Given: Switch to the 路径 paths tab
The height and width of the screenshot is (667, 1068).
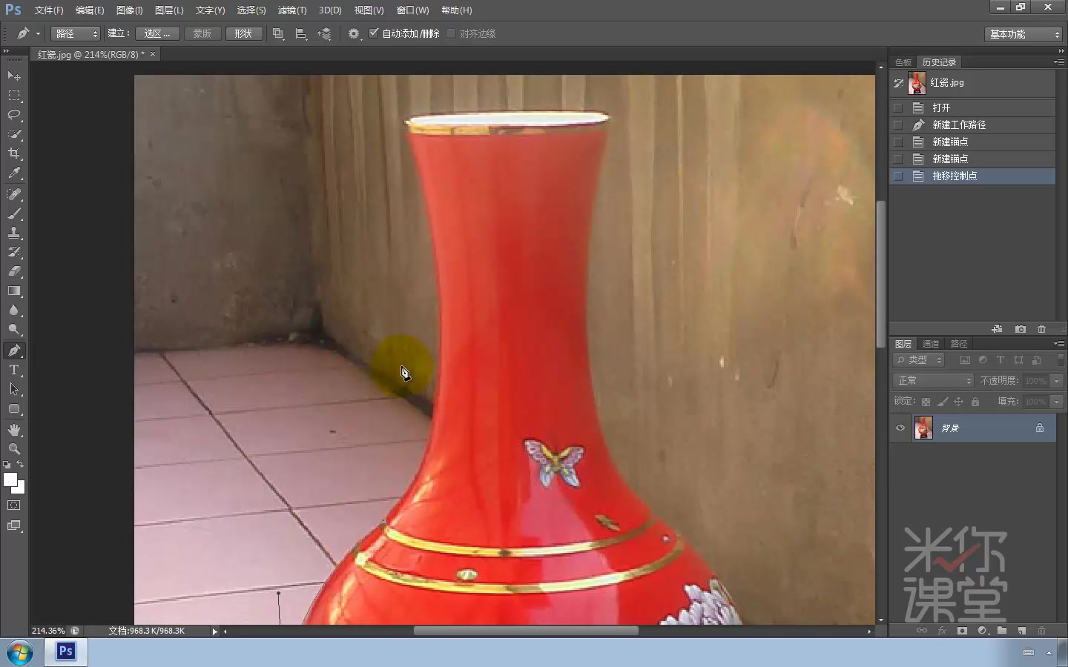Looking at the screenshot, I should pos(959,344).
